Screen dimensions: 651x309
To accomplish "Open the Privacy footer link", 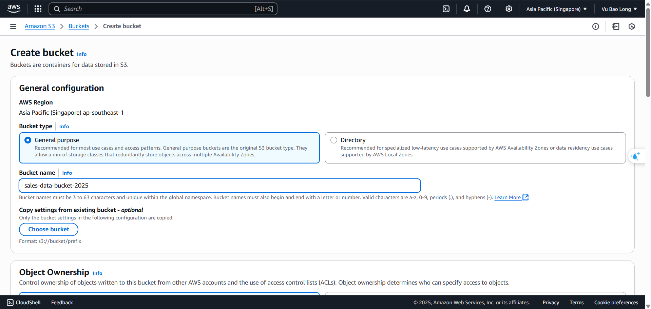I will [551, 303].
